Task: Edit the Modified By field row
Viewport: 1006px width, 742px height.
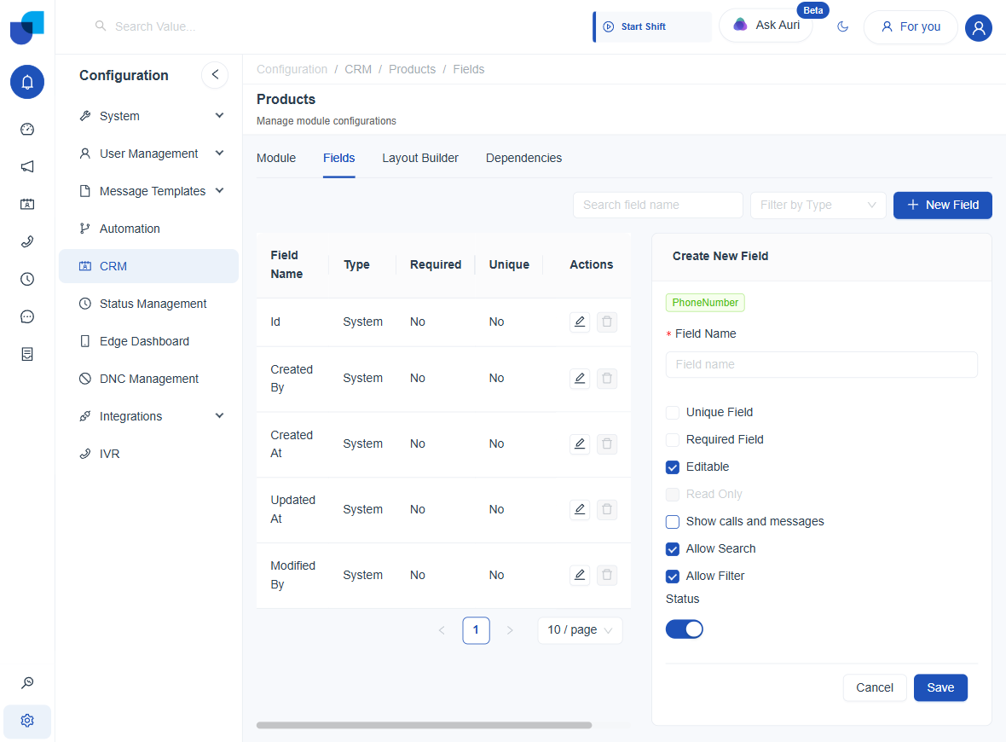Action: (580, 575)
